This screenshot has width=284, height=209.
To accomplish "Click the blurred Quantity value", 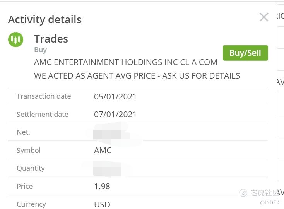I will coord(107,169).
